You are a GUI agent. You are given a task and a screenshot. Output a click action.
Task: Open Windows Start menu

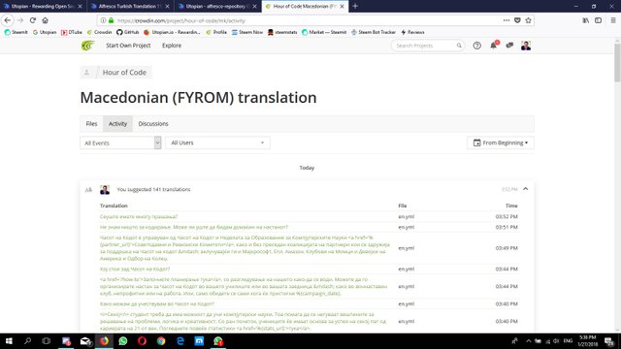[9, 341]
